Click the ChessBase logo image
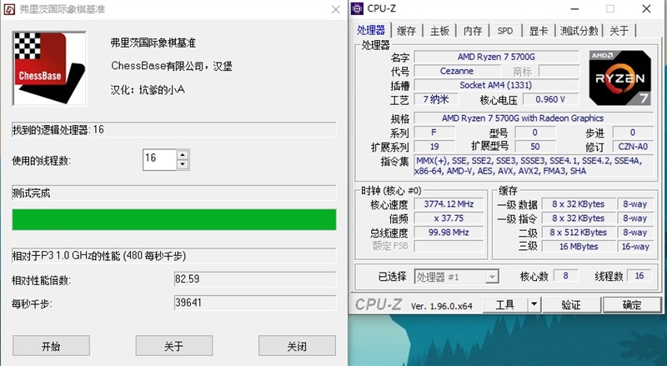Viewport: 667px width, 366px height. point(49,68)
